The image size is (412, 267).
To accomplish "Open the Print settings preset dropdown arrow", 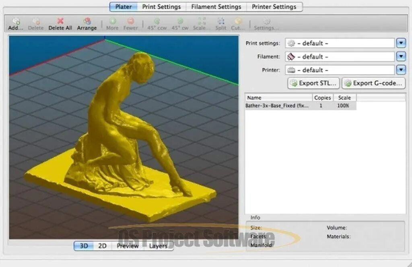I will point(401,43).
